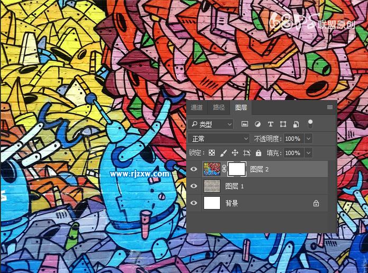This screenshot has width=368, height=273.
Task: Open the 正常 blend mode dropdown
Action: click(x=218, y=139)
